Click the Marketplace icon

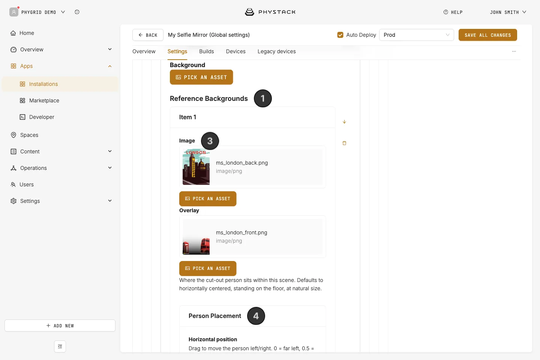[22, 100]
